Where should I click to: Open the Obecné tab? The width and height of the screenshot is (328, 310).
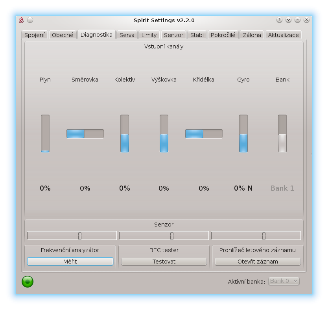63,35
